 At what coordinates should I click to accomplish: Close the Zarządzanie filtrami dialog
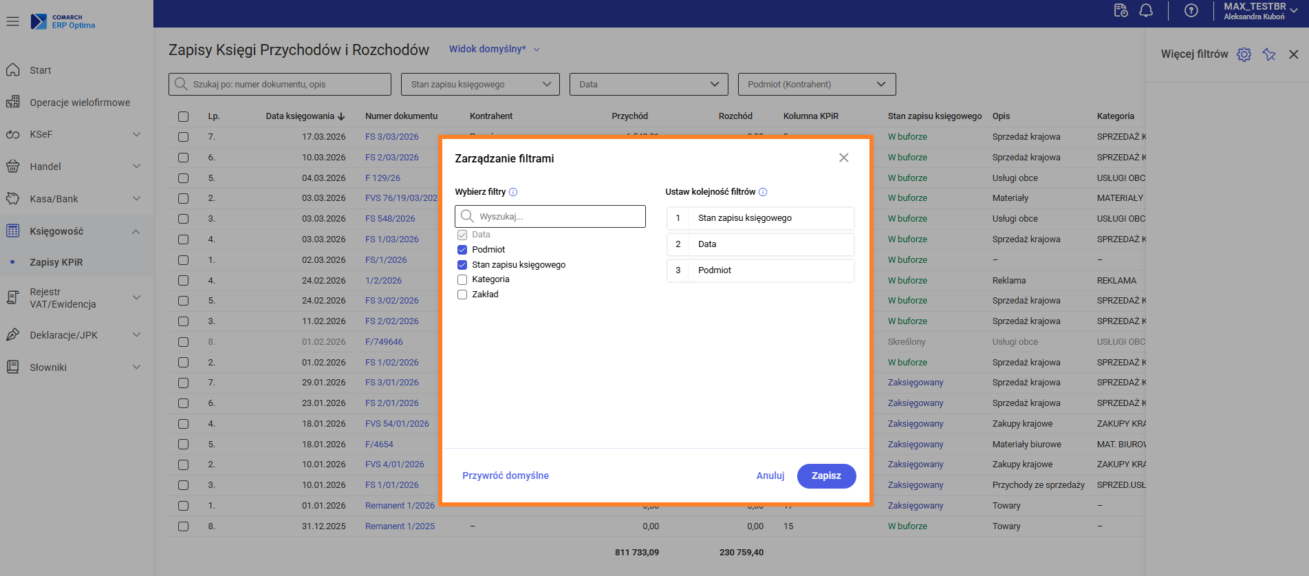coord(844,158)
